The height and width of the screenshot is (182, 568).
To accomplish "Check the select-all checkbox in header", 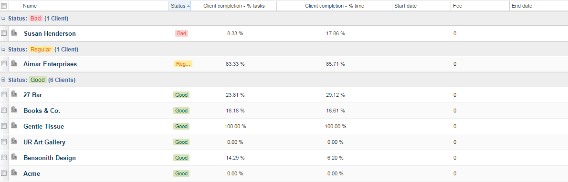I will point(4,6).
